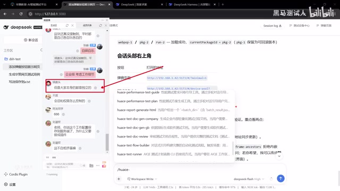Click the site info icon in address bar
340x191 pixels.
coord(30,14)
